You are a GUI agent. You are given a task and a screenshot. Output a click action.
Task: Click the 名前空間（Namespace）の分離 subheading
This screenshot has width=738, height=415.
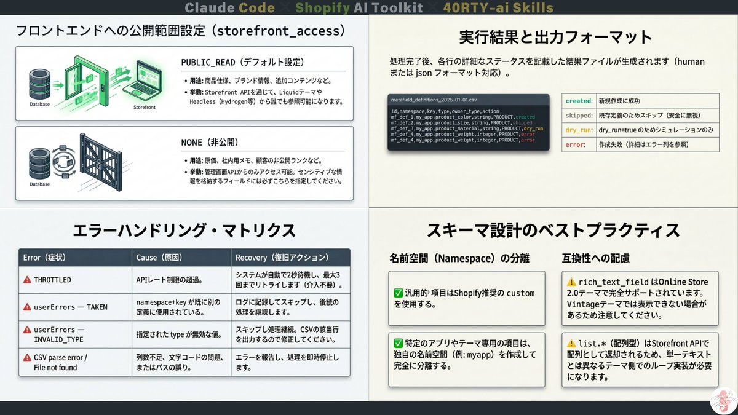tap(459, 258)
